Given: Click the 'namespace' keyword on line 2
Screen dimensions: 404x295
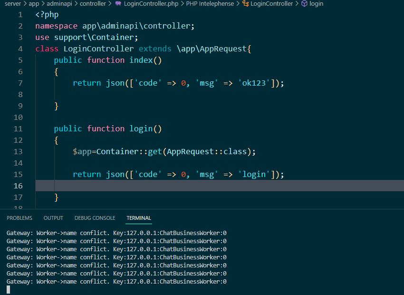Looking at the screenshot, I should (56, 26).
